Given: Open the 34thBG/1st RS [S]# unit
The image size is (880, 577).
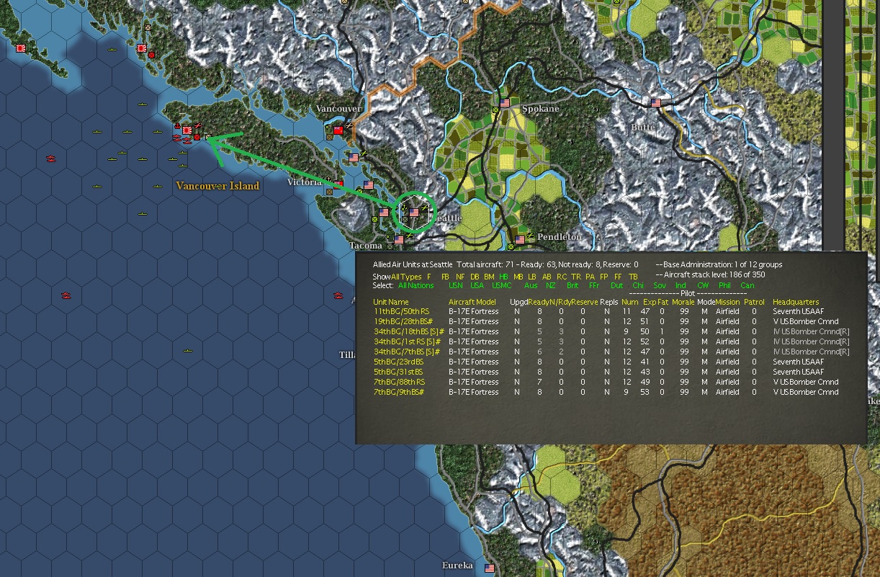Looking at the screenshot, I should (406, 341).
